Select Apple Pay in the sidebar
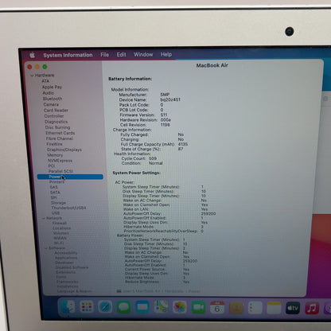Screen dimensions: 331x331 coord(52,87)
